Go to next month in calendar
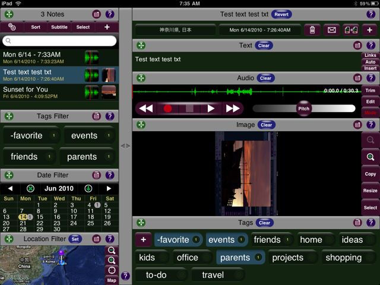Viewport: 380px width, 285px height. pos(109,188)
